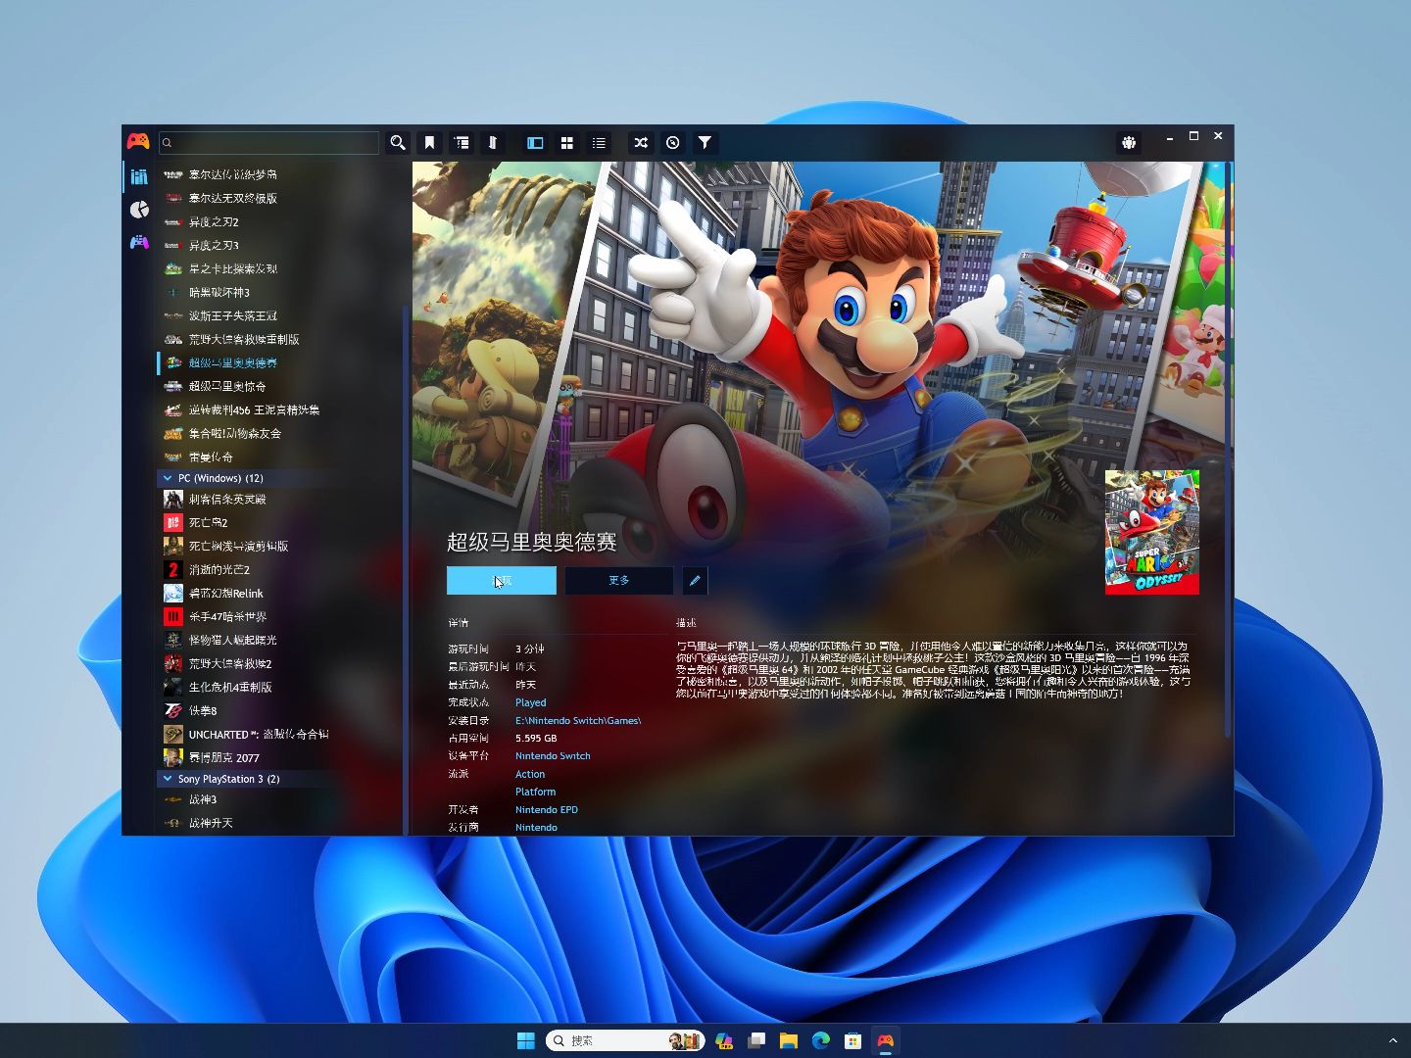The width and height of the screenshot is (1411, 1058).
Task: Select 生化危机4重制版 in the game list
Action: click(x=279, y=687)
